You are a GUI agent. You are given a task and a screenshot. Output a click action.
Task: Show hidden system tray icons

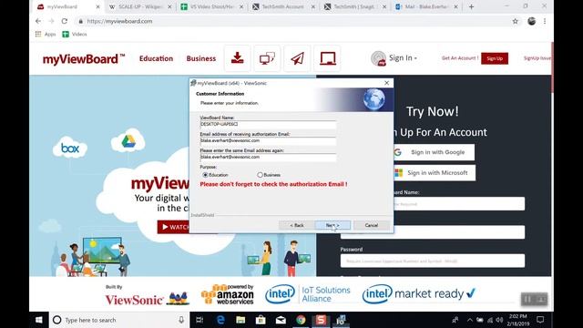pyautogui.click(x=470, y=320)
